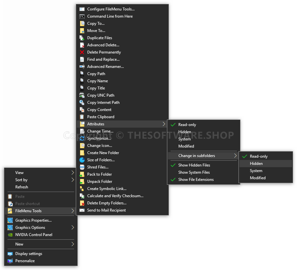Expand the Graphics Options submenu arrow
The image size is (297, 270).
click(73, 228)
